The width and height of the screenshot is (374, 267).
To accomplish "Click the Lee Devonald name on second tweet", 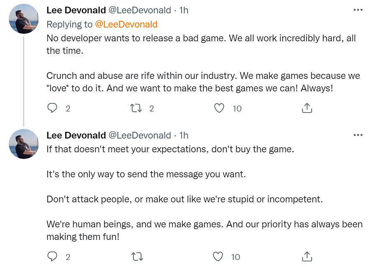I will click(76, 135).
